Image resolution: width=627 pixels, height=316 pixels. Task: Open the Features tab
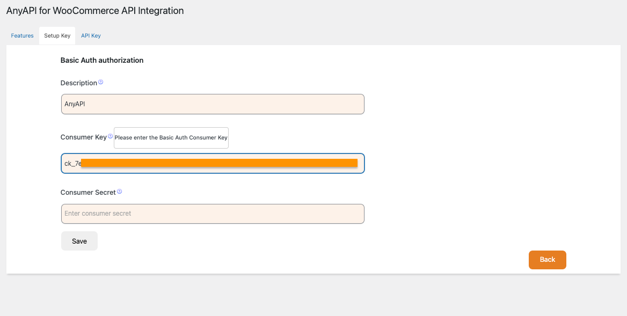[23, 36]
